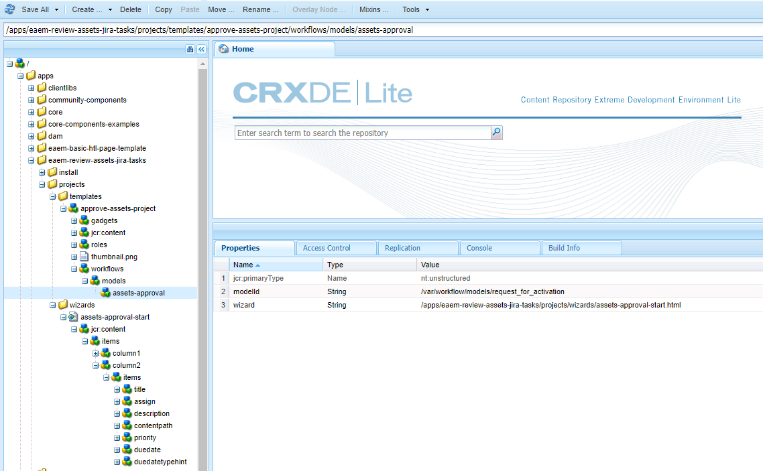Open the Create dropdown arrow
The image size is (763, 471).
pyautogui.click(x=110, y=10)
